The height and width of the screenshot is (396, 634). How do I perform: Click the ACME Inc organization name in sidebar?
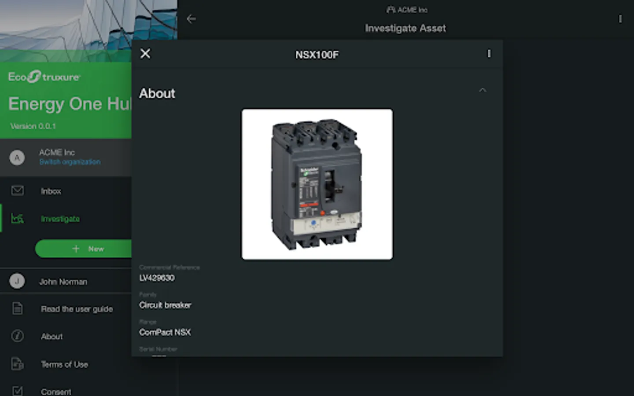pyautogui.click(x=57, y=152)
